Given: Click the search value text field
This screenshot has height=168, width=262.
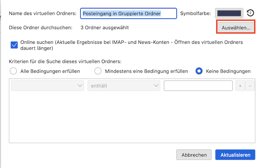Looking at the screenshot, I should coord(198,86).
